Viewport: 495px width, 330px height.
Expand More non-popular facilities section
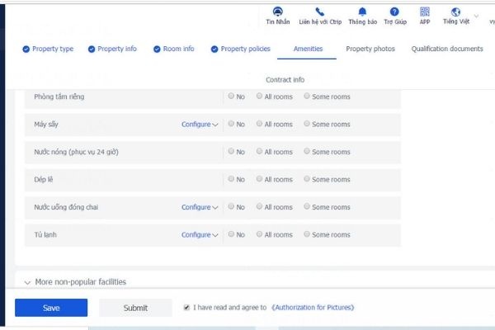tap(76, 282)
